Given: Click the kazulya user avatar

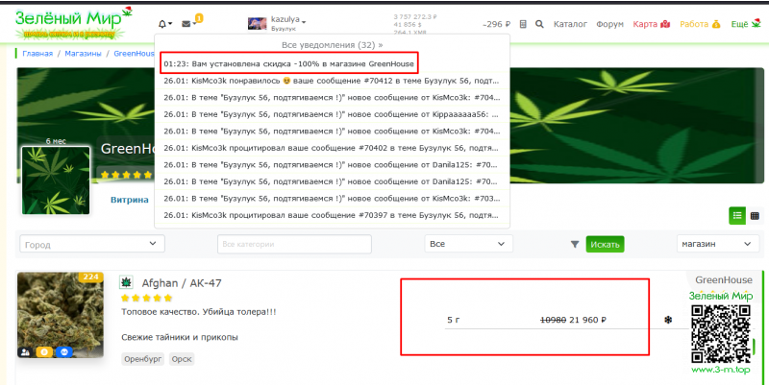Looking at the screenshot, I should click(257, 24).
